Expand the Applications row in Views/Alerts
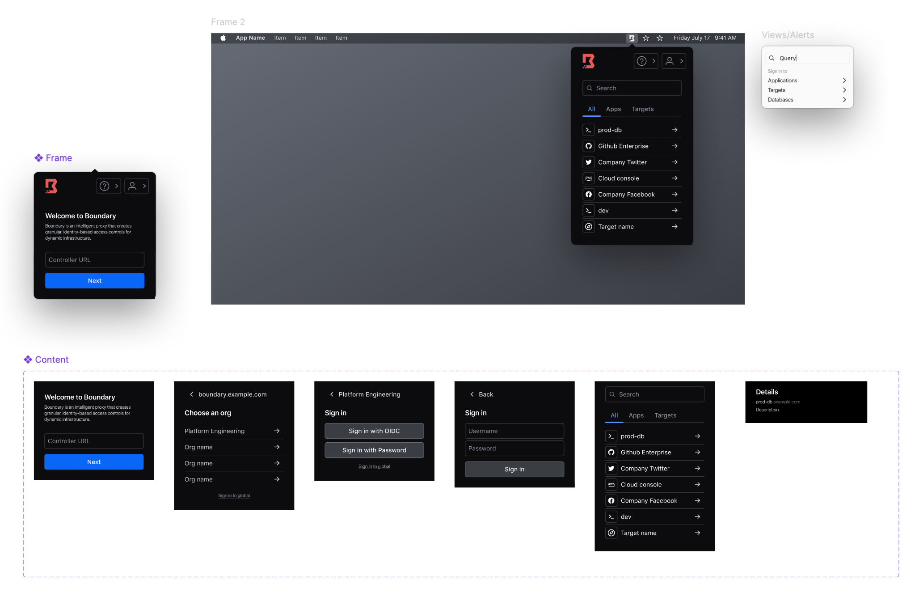 [x=807, y=80]
